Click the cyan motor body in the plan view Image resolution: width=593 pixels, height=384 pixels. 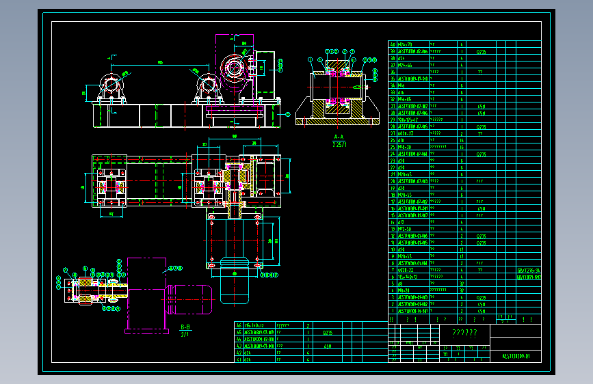pyautogui.click(x=235, y=280)
